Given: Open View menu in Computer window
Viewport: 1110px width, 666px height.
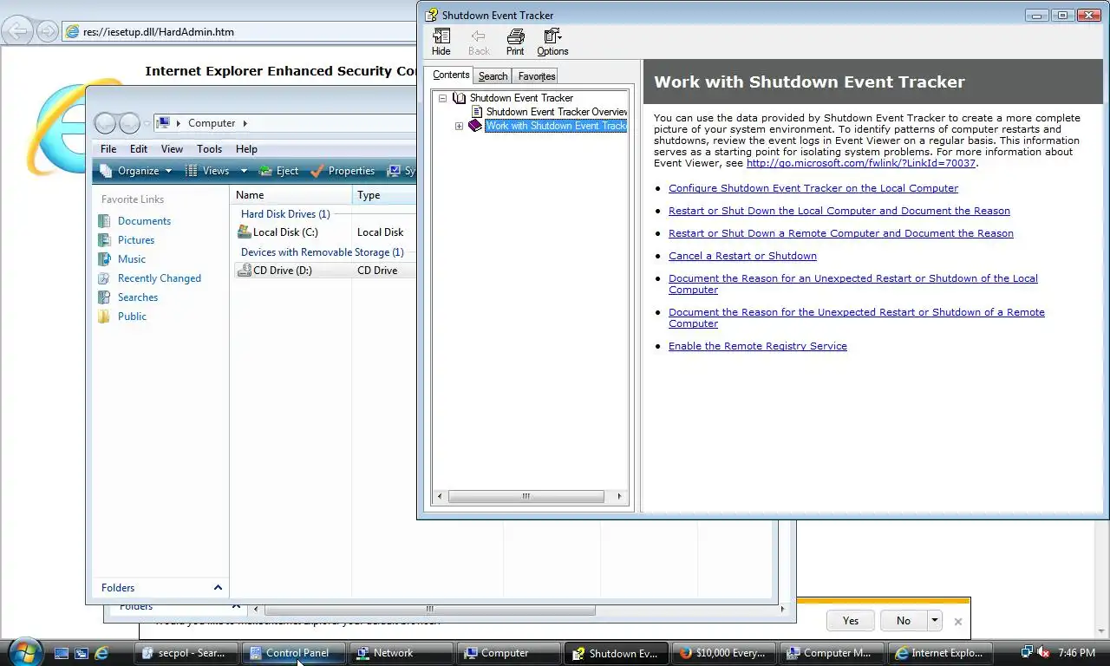Looking at the screenshot, I should (172, 149).
